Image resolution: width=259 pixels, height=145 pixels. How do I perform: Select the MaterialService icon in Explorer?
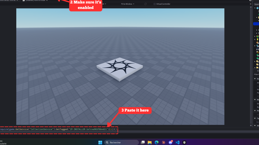coord(258,43)
